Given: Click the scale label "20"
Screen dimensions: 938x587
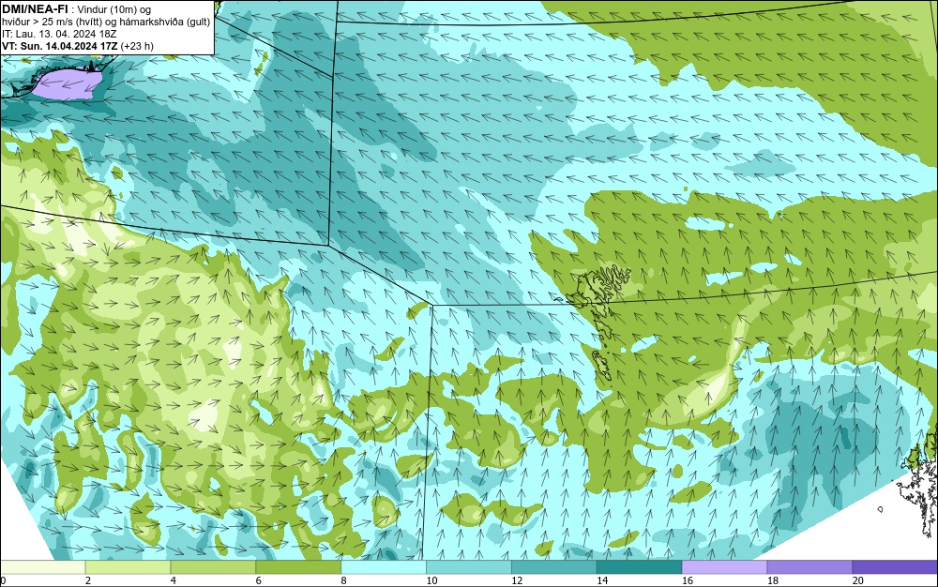Looking at the screenshot, I should (858, 580).
